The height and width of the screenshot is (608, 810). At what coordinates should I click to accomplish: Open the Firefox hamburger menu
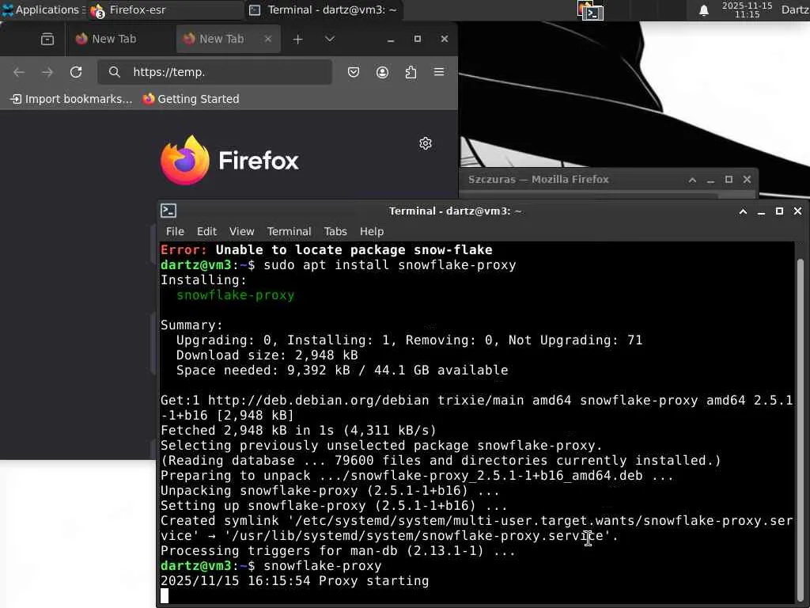pyautogui.click(x=439, y=72)
